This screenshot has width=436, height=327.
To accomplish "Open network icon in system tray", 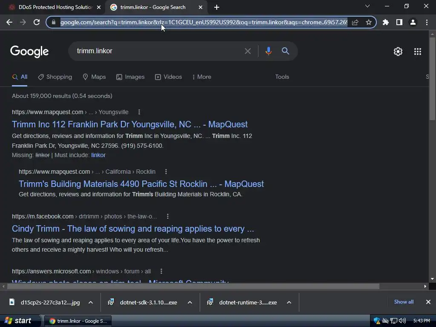I will pos(394,321).
